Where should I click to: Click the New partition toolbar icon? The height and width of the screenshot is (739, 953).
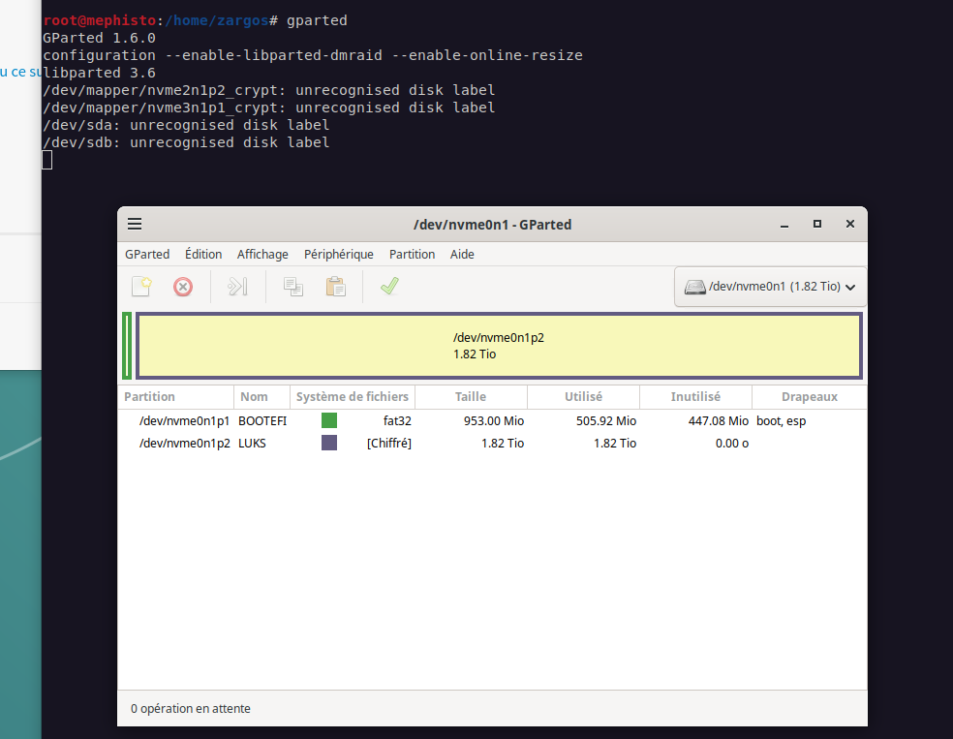coord(142,287)
